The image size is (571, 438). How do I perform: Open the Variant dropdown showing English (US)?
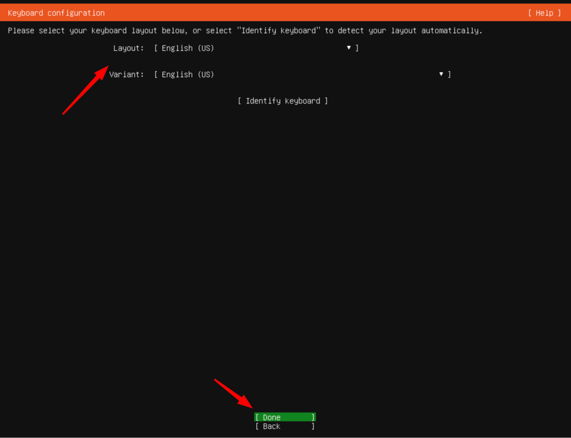302,75
